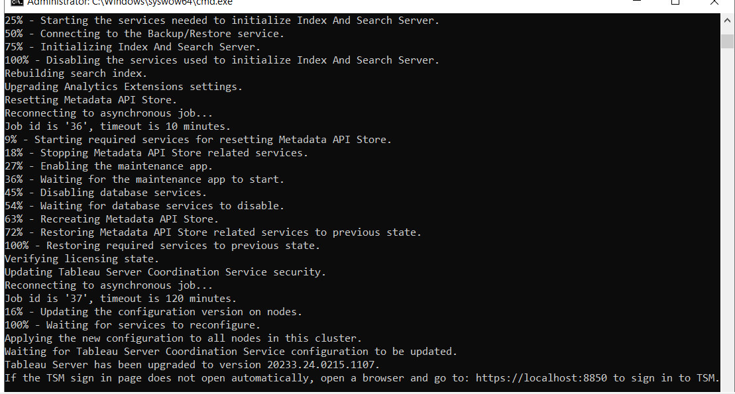Click the window title bar text
Viewport: 735px width, 394px height.
[130, 3]
